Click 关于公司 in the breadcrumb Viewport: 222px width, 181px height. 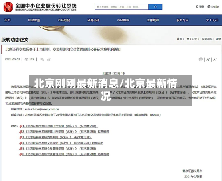point(192,39)
